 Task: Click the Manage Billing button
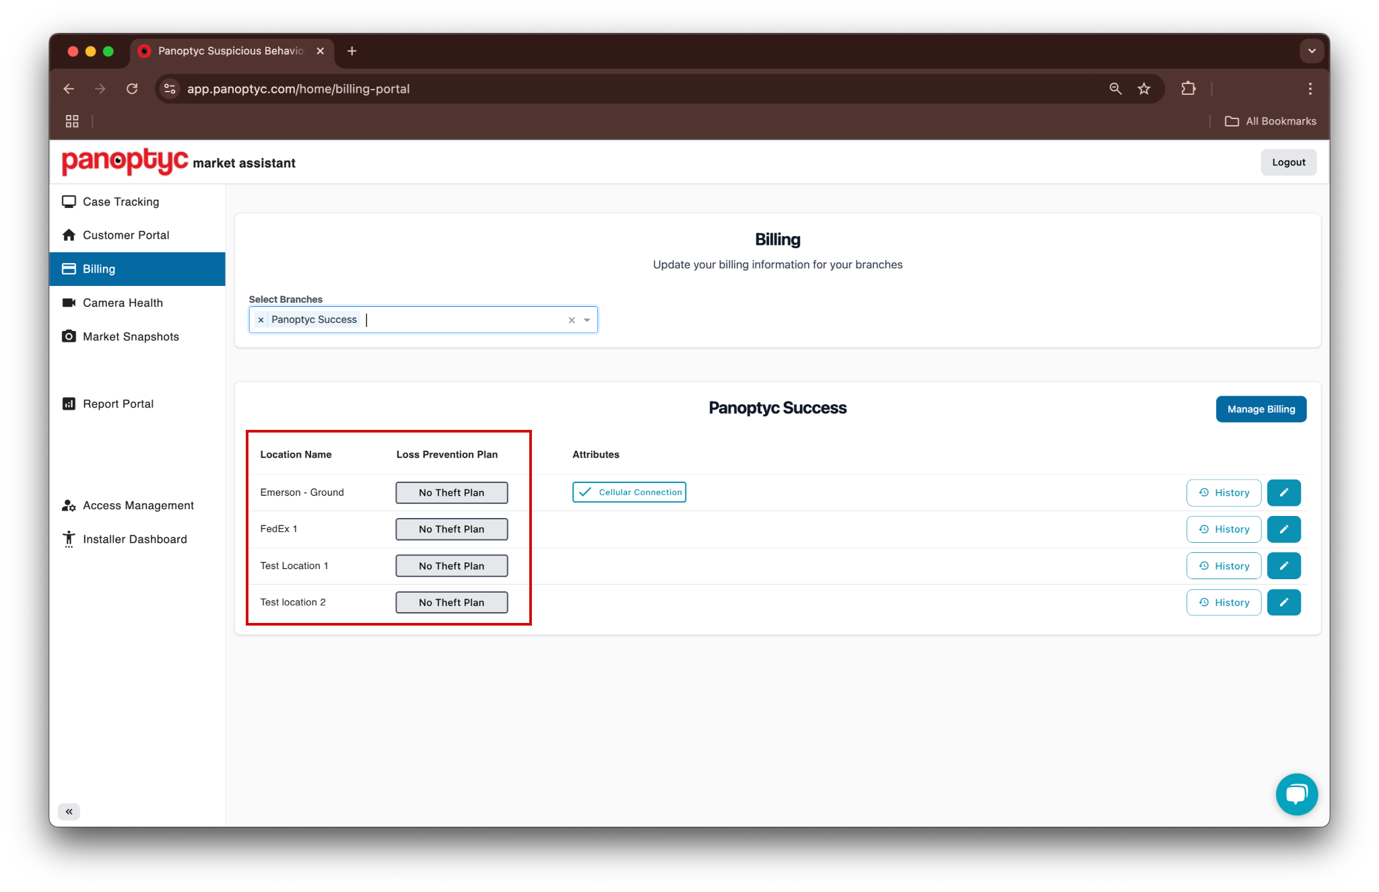tap(1260, 409)
